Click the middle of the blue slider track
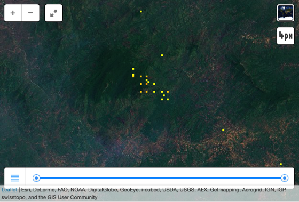The image size is (299, 202). point(160,178)
